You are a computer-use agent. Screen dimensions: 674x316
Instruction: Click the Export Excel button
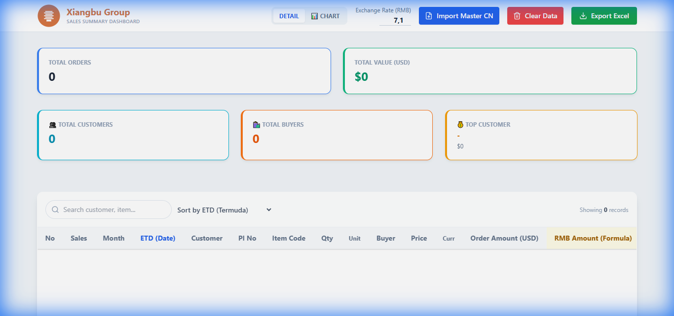604,15
